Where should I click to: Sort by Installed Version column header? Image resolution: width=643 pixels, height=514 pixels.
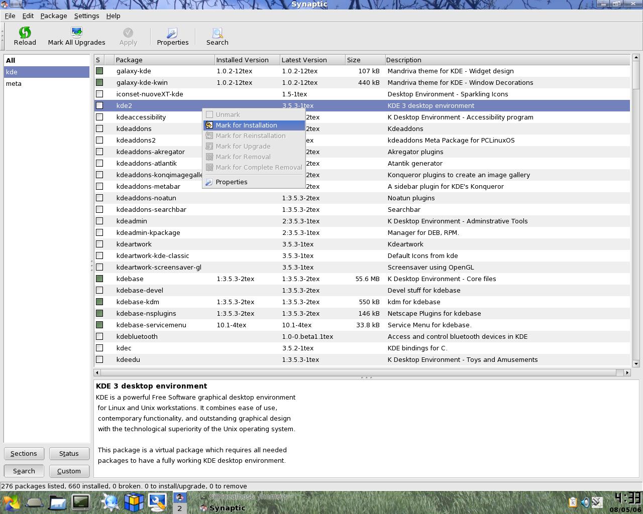coord(247,60)
